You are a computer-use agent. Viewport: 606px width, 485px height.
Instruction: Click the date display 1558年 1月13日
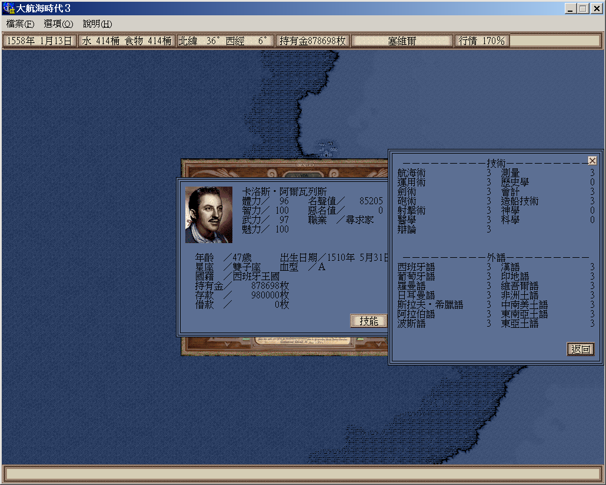point(39,41)
